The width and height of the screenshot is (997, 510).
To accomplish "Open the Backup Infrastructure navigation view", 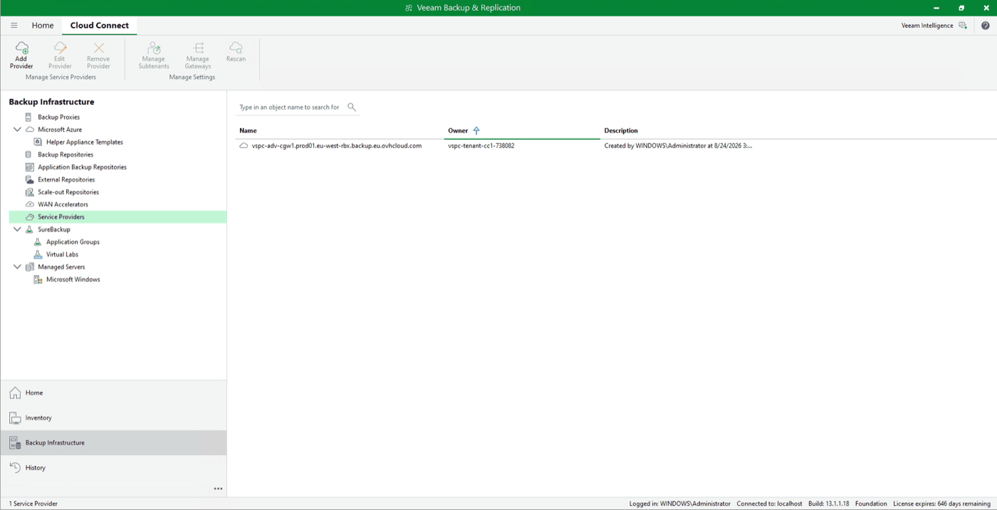I will click(113, 443).
